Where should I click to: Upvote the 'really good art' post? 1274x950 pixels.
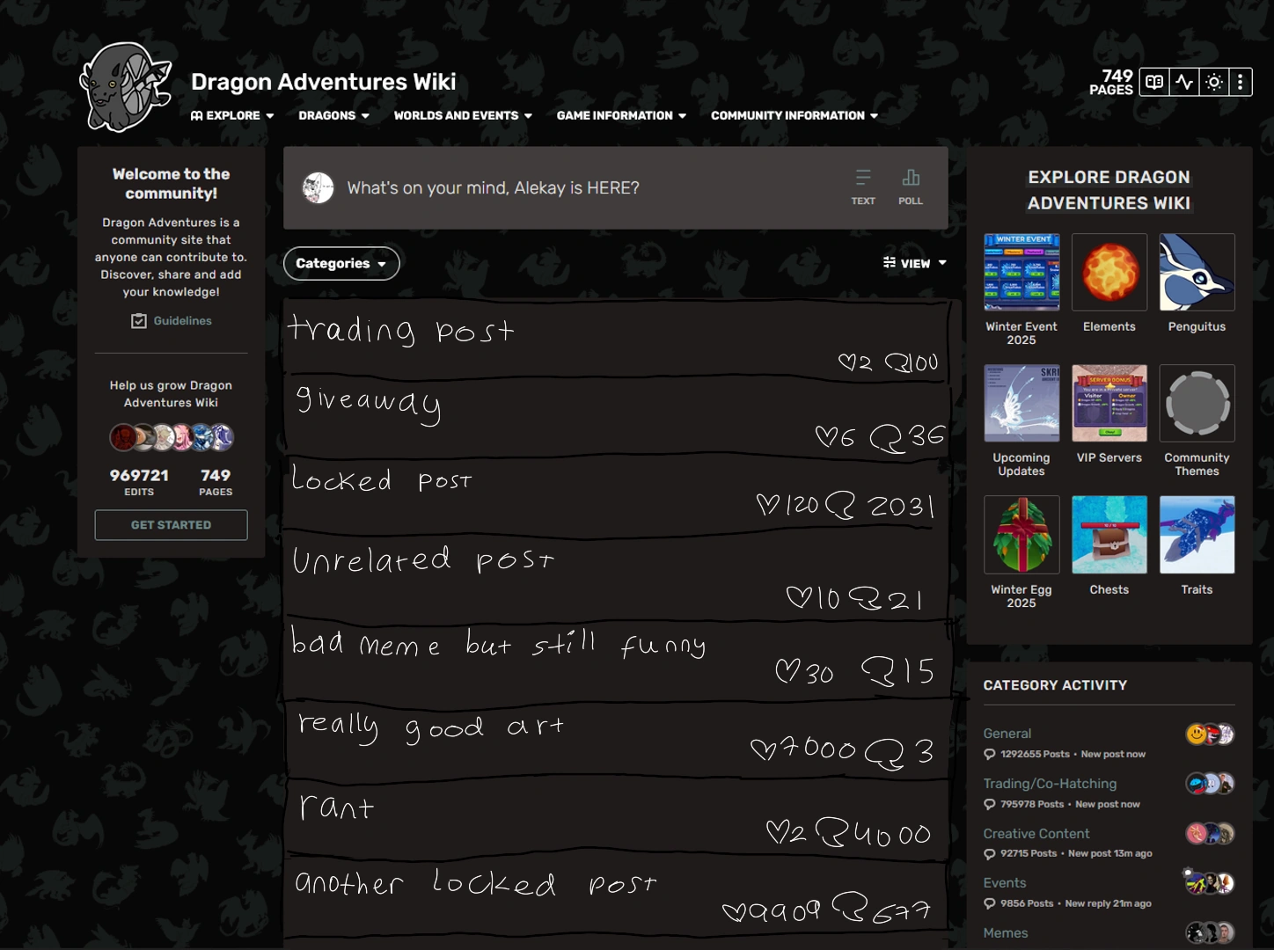764,750
